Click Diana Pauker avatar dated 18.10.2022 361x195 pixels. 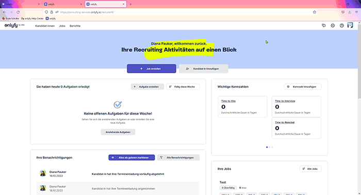[43, 188]
